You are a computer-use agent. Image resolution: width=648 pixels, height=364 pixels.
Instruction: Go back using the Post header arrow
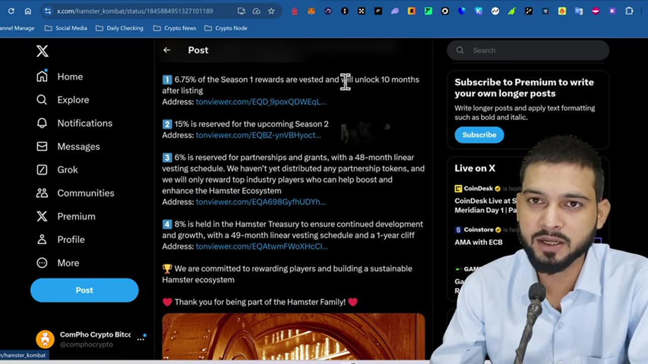(167, 50)
